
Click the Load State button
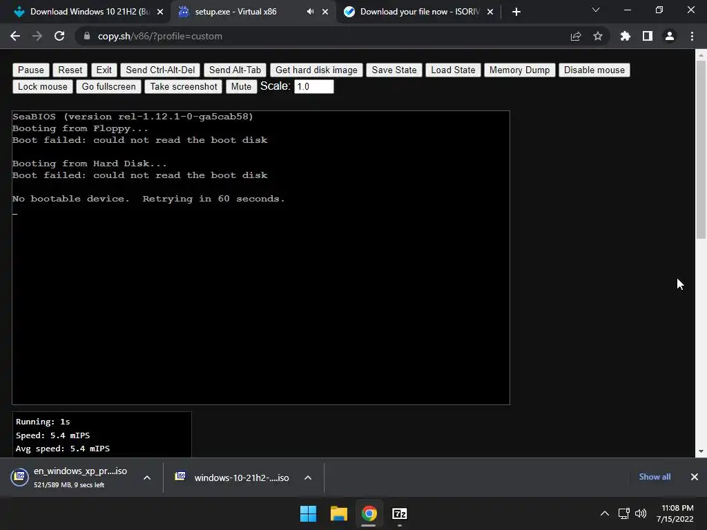coord(453,70)
